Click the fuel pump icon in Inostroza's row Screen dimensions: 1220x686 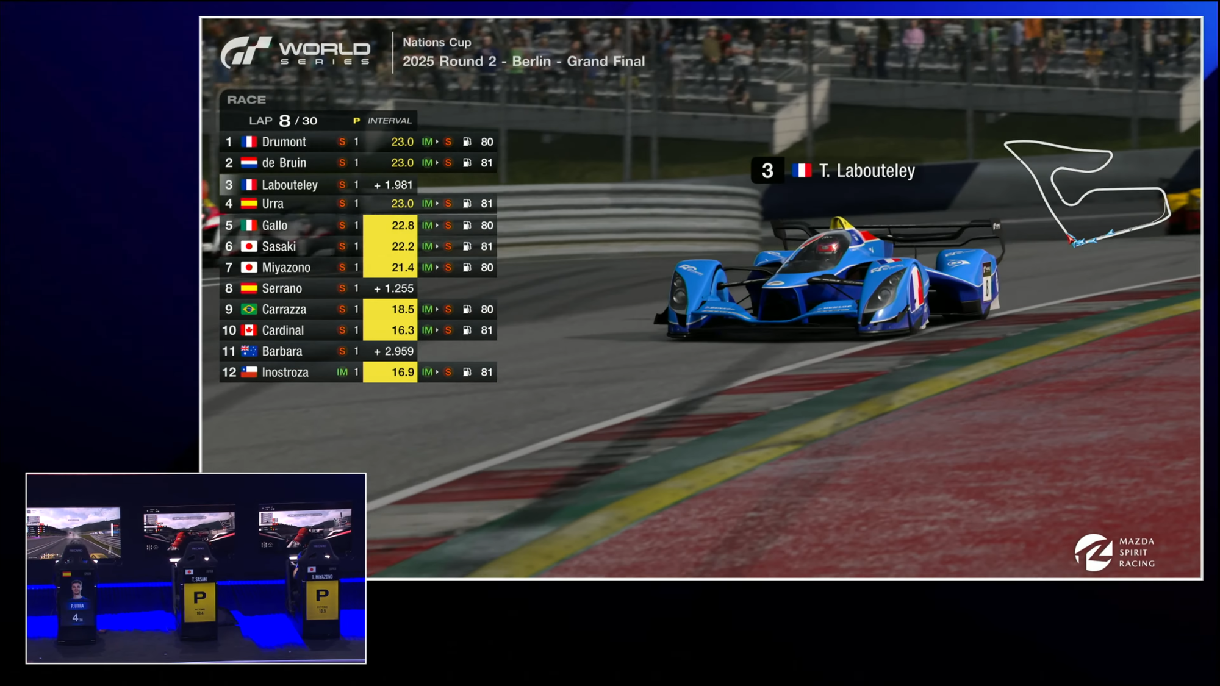coord(467,372)
